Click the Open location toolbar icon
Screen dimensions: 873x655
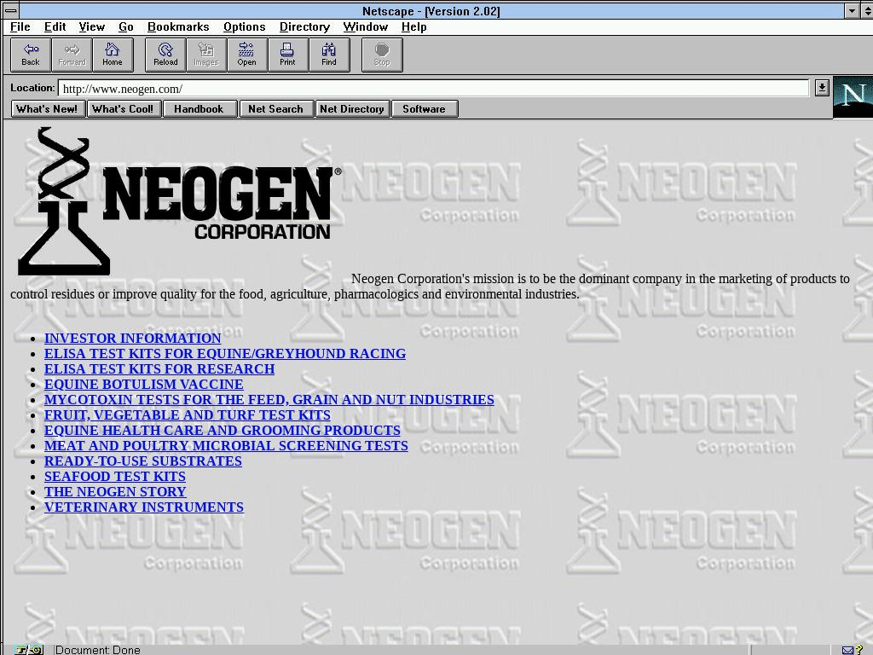[x=246, y=55]
